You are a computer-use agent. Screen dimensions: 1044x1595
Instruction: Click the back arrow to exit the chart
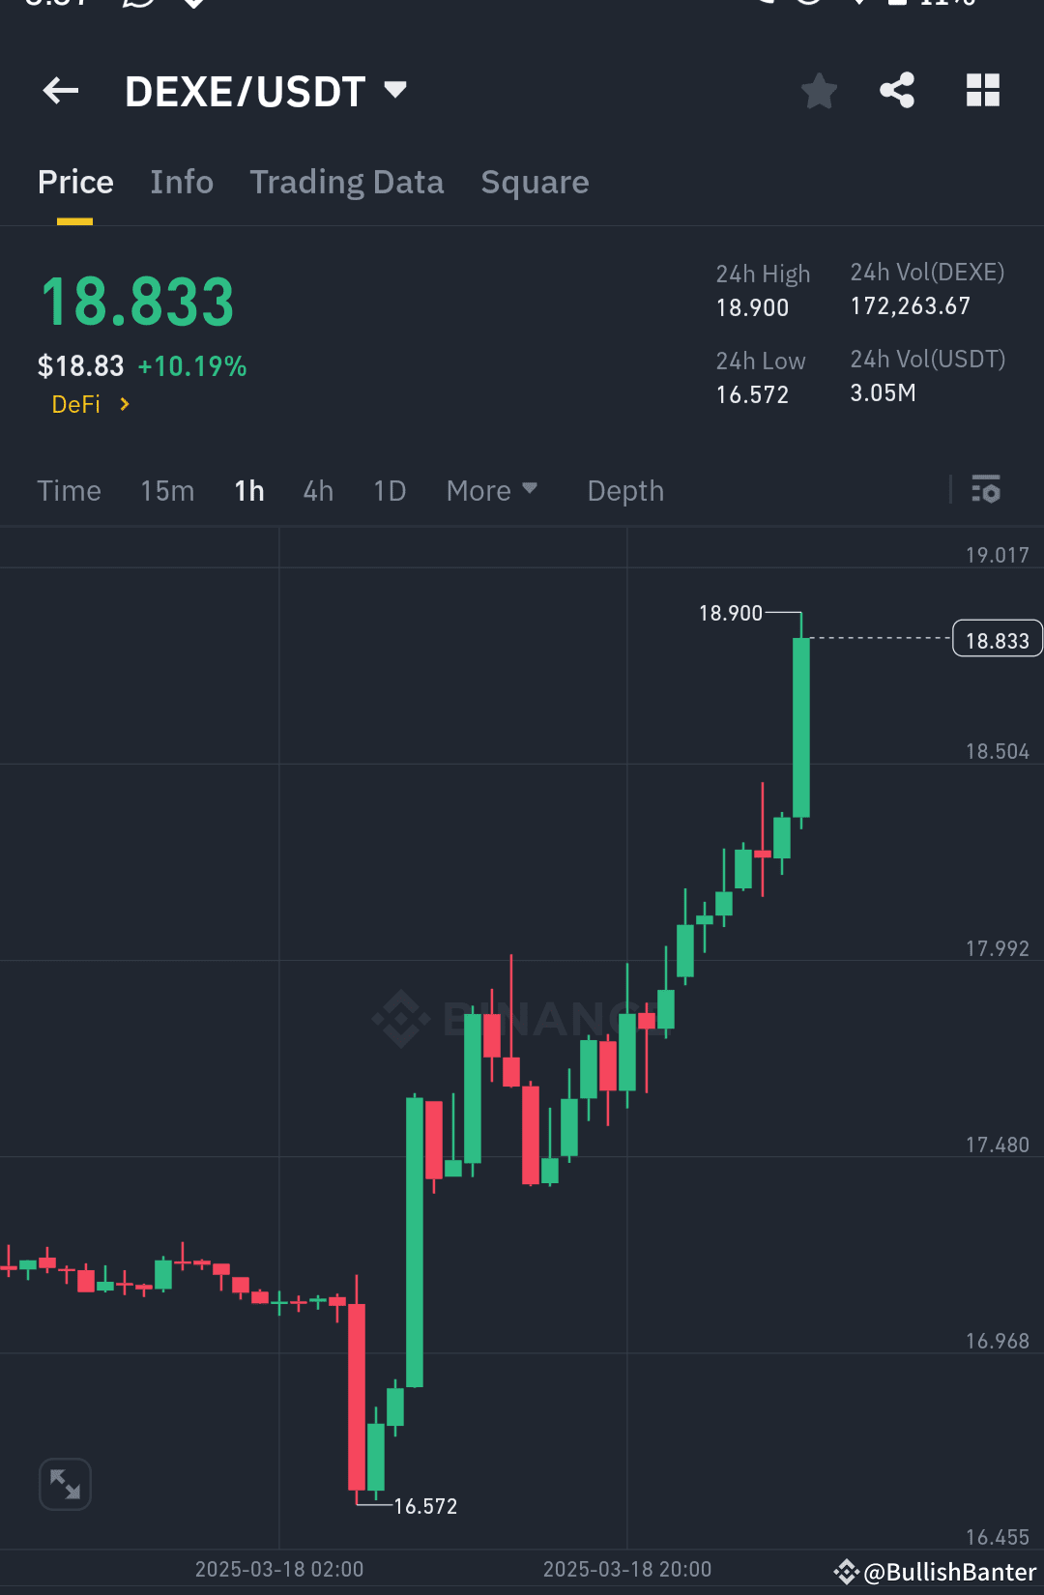[60, 90]
